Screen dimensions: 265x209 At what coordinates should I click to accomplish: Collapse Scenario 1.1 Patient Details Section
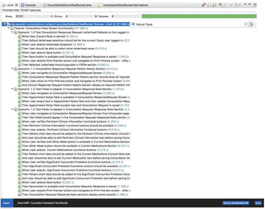12,69
